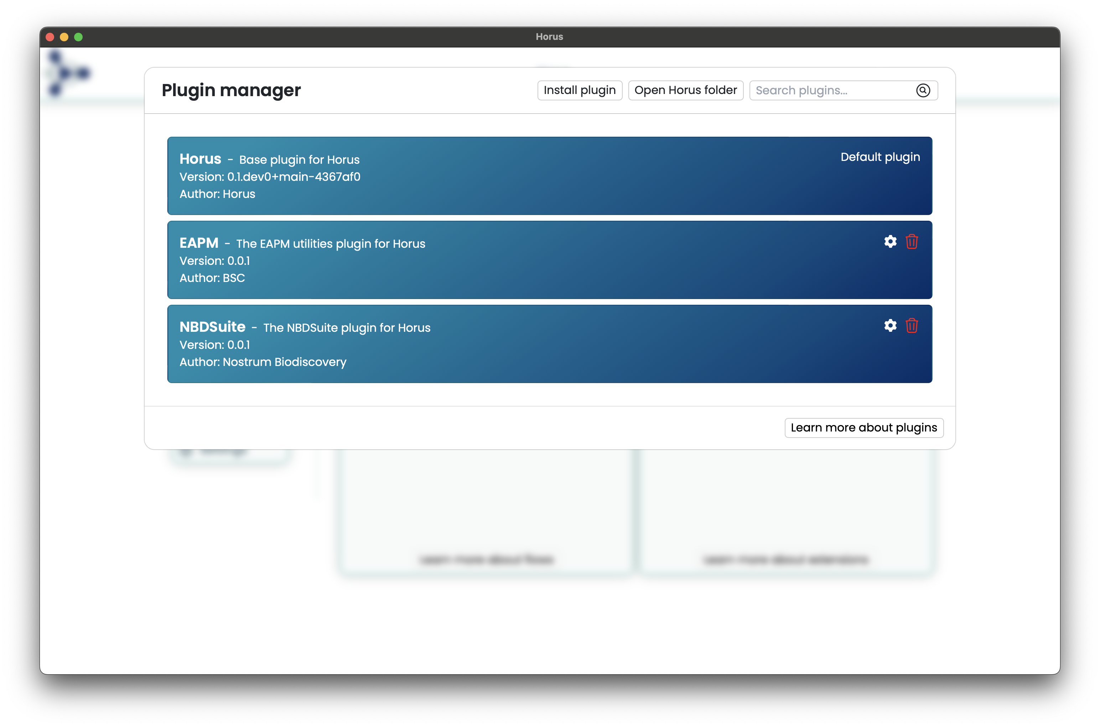This screenshot has height=727, width=1100.
Task: Click the EAPM plugin title text
Action: point(199,243)
